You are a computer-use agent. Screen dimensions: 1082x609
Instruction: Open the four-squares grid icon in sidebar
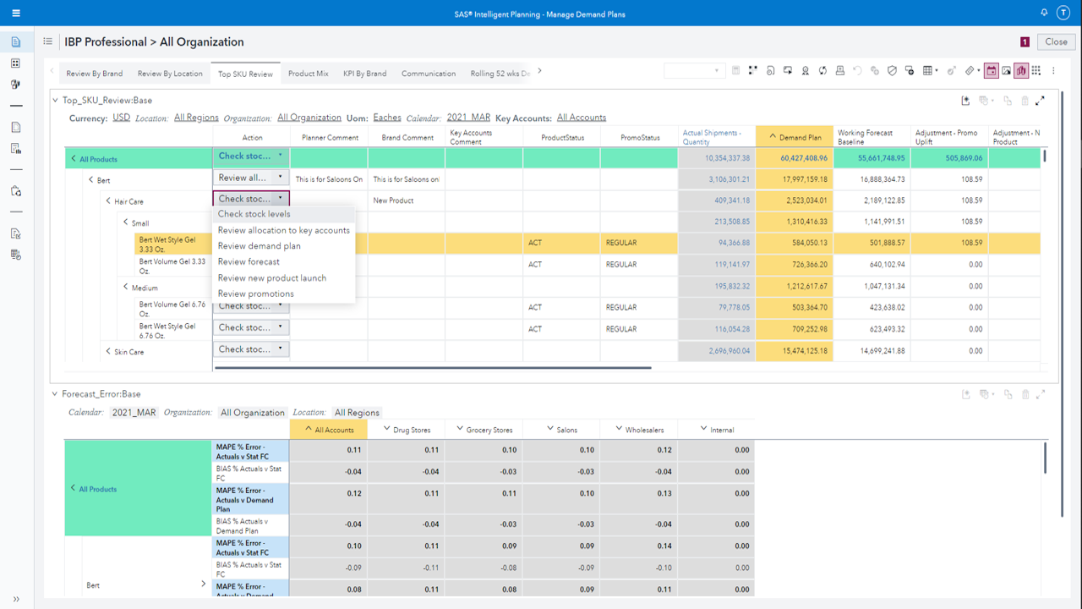tap(15, 63)
